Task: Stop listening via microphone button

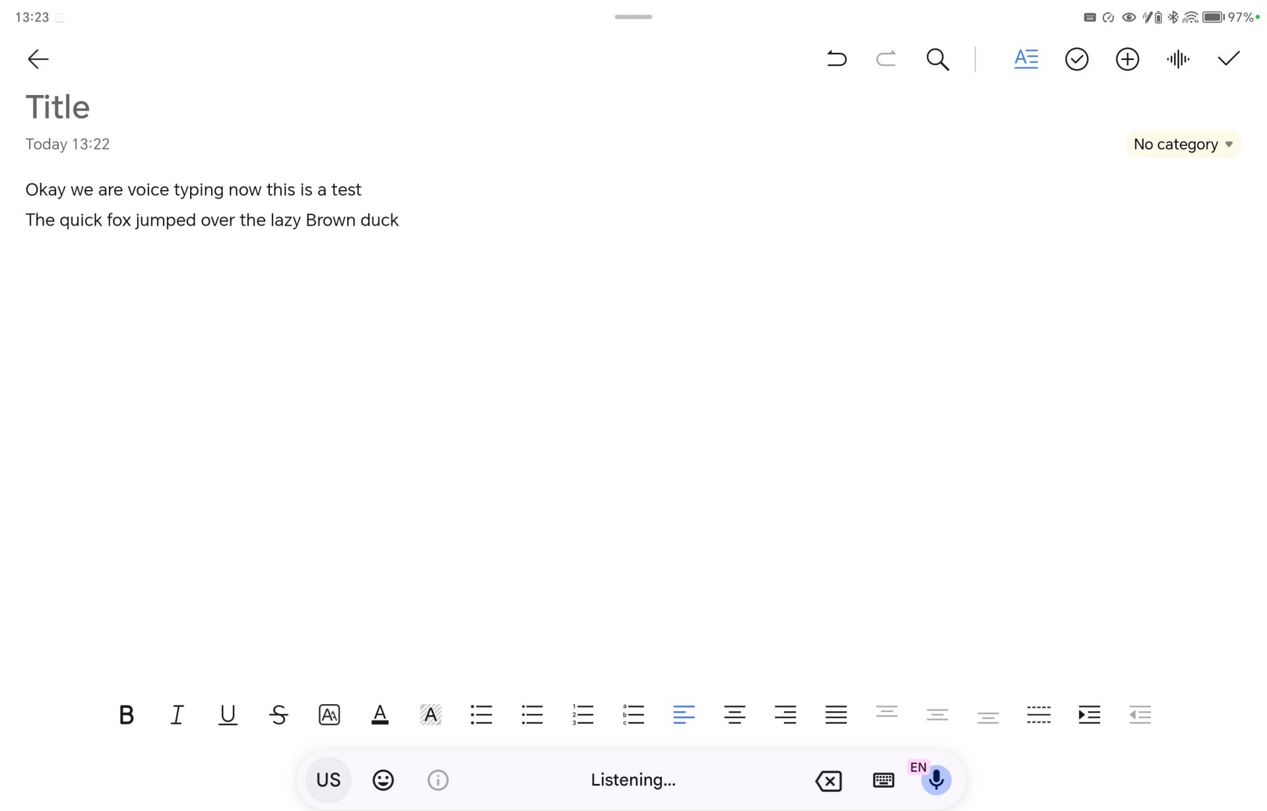Action: coord(936,780)
